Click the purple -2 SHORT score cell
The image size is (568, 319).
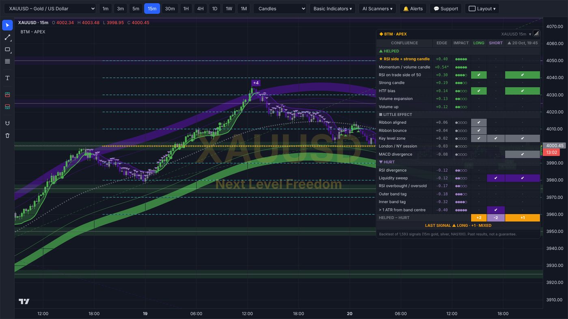[x=496, y=218]
